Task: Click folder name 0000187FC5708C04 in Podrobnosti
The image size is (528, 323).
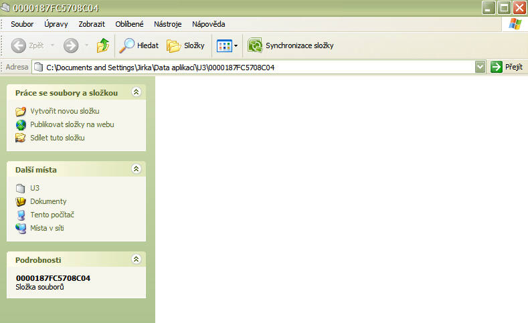Action: pyautogui.click(x=54, y=278)
